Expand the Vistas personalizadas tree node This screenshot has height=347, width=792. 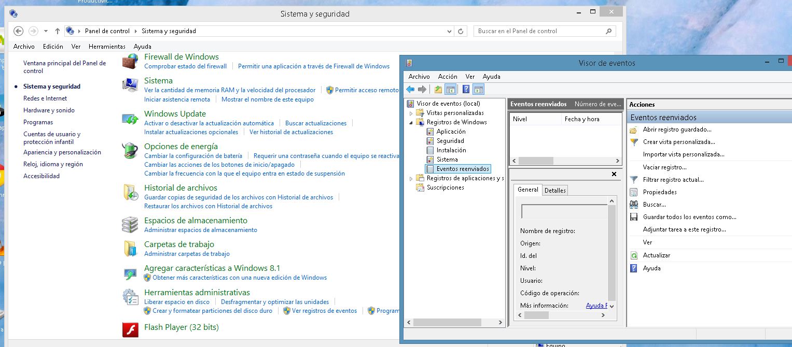(412, 113)
